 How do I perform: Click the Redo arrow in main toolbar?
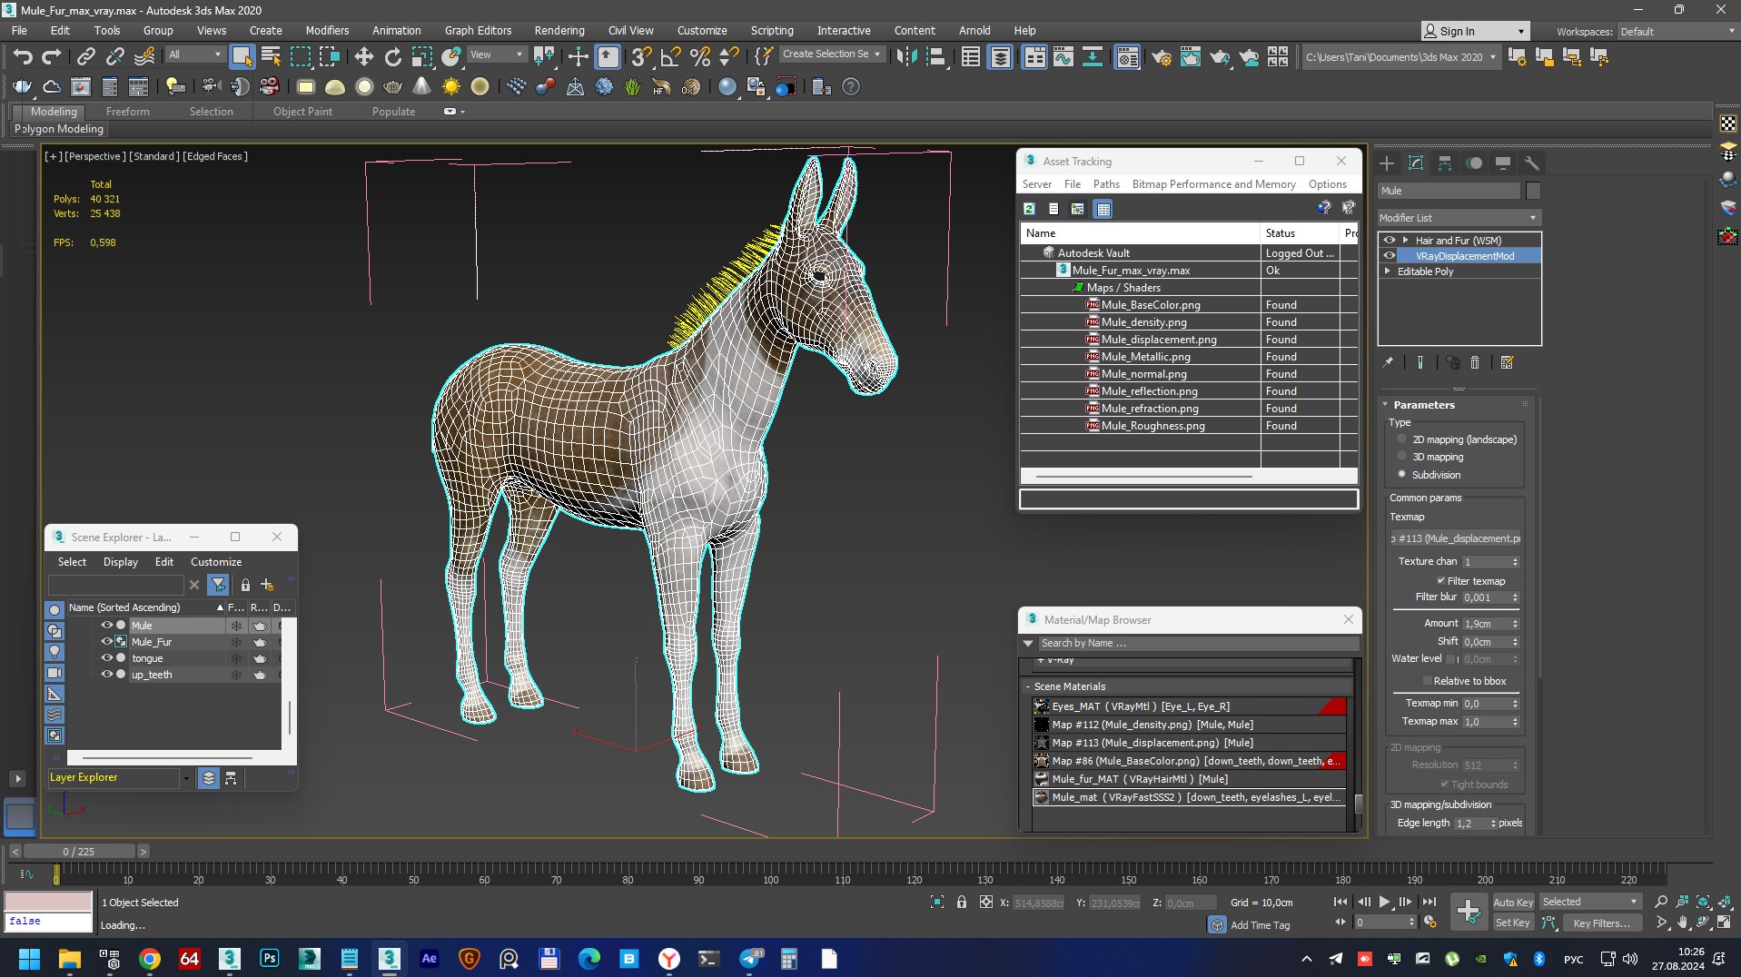pos(52,57)
